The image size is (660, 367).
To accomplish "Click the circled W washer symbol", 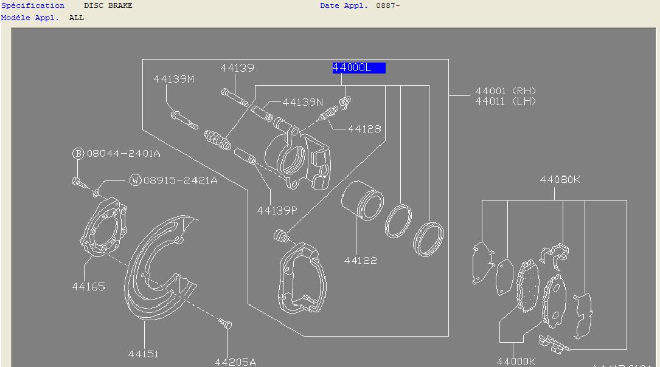I will click(134, 180).
